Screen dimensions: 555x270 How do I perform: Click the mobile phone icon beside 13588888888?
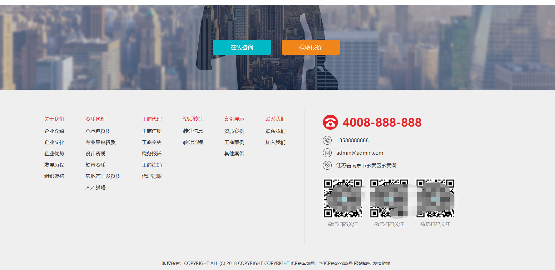pos(327,140)
